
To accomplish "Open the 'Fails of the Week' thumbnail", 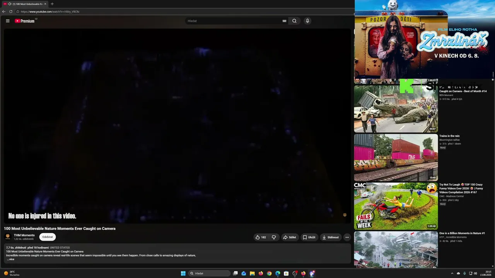I will click(x=396, y=206).
